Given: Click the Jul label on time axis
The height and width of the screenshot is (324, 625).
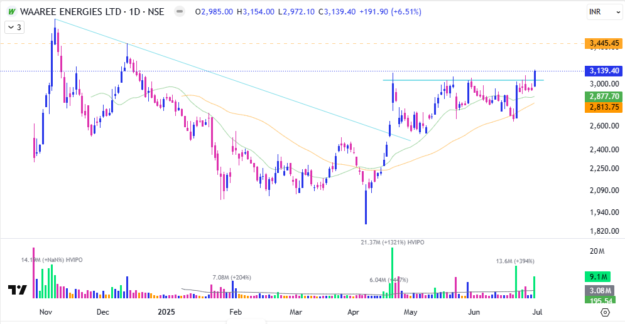Looking at the screenshot, I should click(x=537, y=312).
